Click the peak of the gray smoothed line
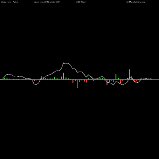Image resolution: width=159 pixels, height=159 pixels. pyautogui.click(x=64, y=63)
